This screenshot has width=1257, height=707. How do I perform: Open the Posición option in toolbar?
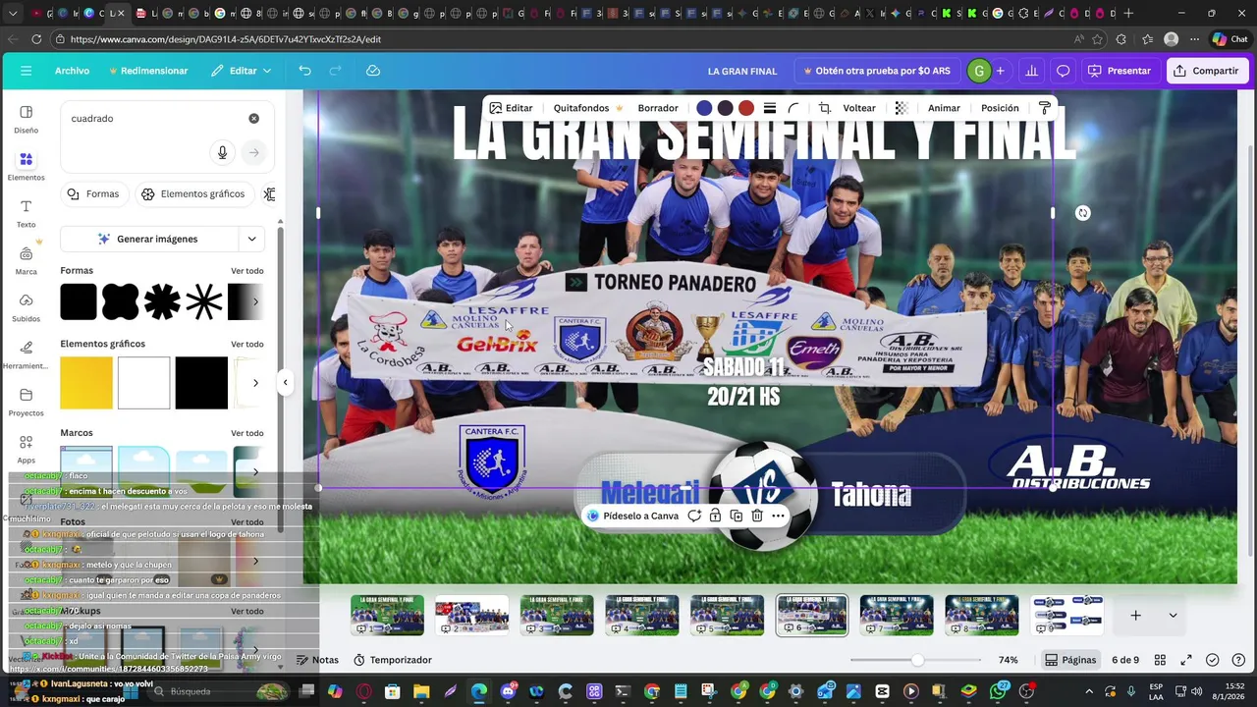coord(1000,108)
